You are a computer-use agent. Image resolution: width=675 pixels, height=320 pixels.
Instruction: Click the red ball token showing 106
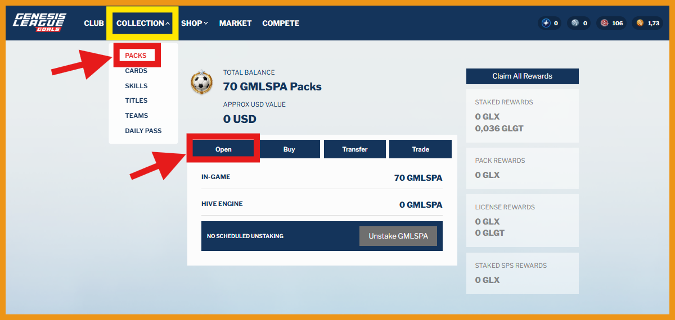pos(605,23)
